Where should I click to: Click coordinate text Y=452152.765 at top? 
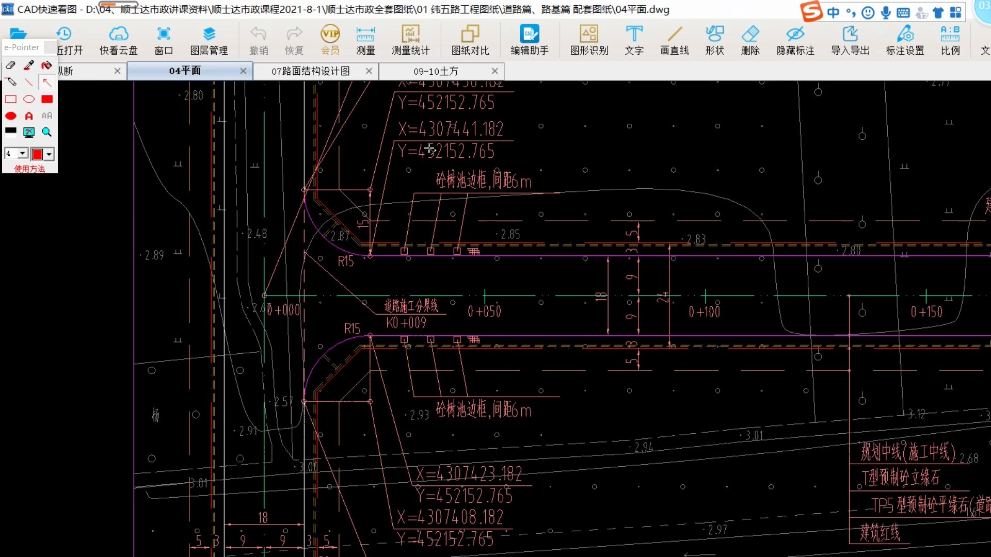click(446, 103)
